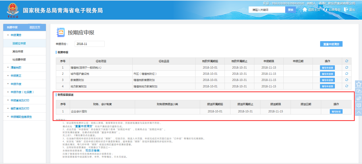This screenshot has height=164, width=362.
Task: Click 填写财报 for 企业会计准则
Action: pos(336,112)
